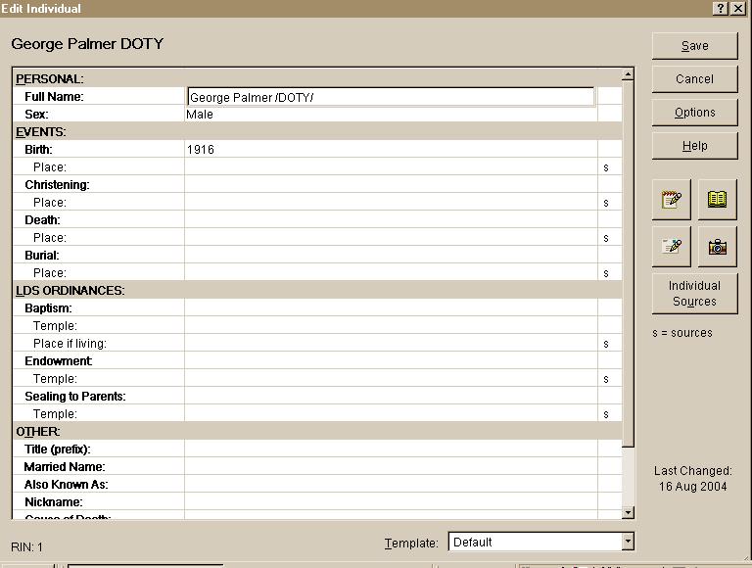Click the source 's' for Christening Place
The image size is (752, 568).
pos(606,203)
